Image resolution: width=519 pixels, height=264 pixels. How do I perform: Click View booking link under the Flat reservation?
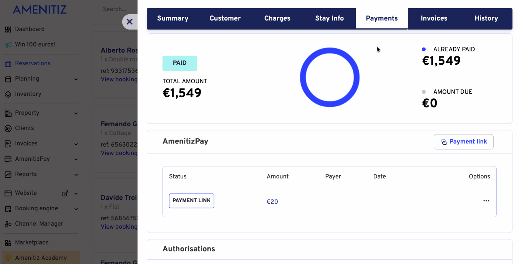coord(119,227)
